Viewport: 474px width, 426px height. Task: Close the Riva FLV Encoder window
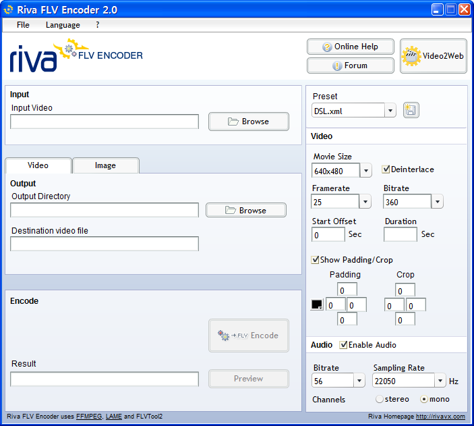point(464,9)
